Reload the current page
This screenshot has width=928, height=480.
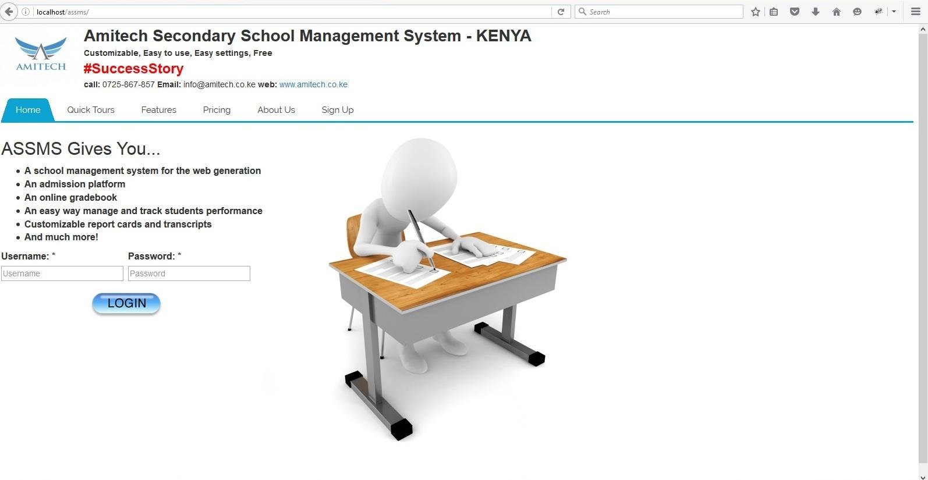(x=561, y=12)
